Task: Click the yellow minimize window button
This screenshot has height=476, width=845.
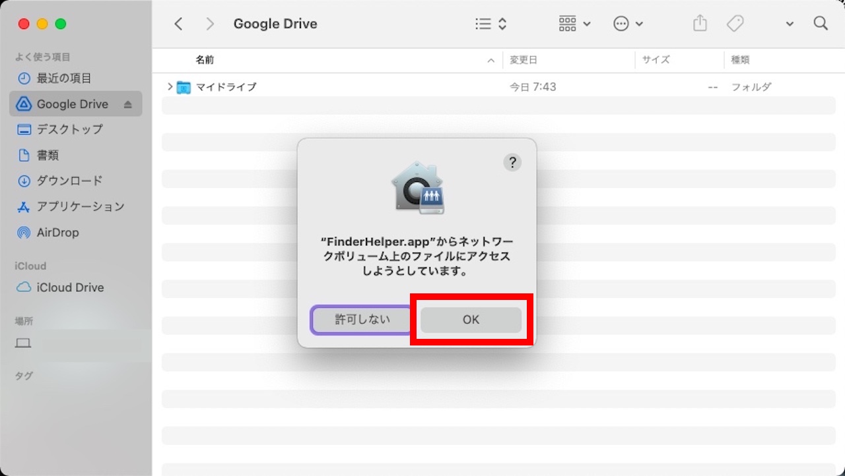Action: point(42,24)
